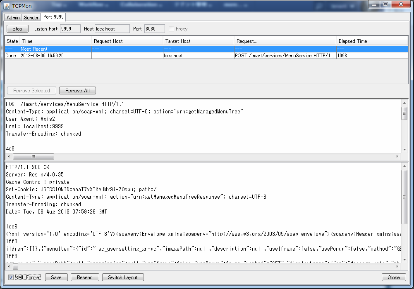Click the Request... column header

click(285, 41)
